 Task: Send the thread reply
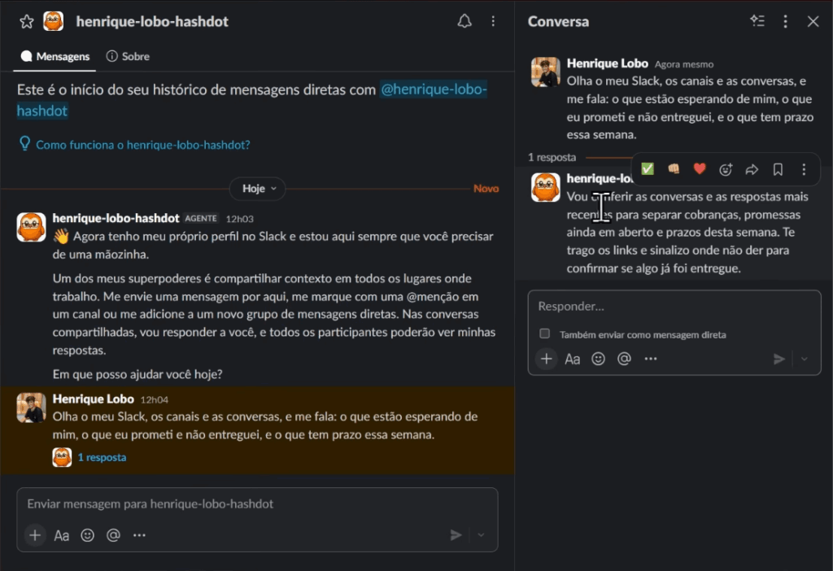pyautogui.click(x=778, y=359)
